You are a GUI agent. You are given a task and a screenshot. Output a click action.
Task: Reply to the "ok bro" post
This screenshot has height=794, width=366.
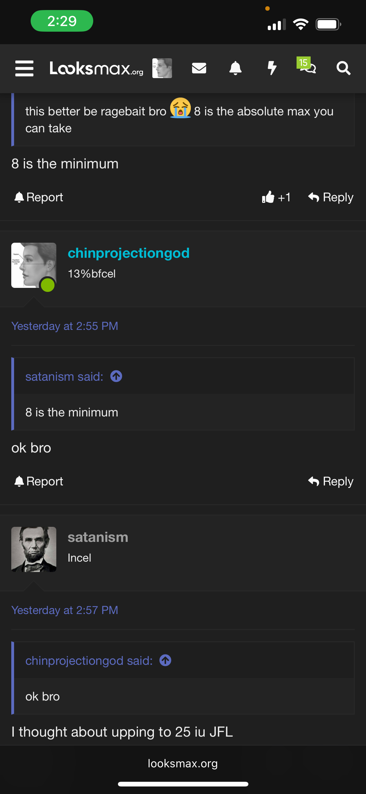[x=331, y=481]
